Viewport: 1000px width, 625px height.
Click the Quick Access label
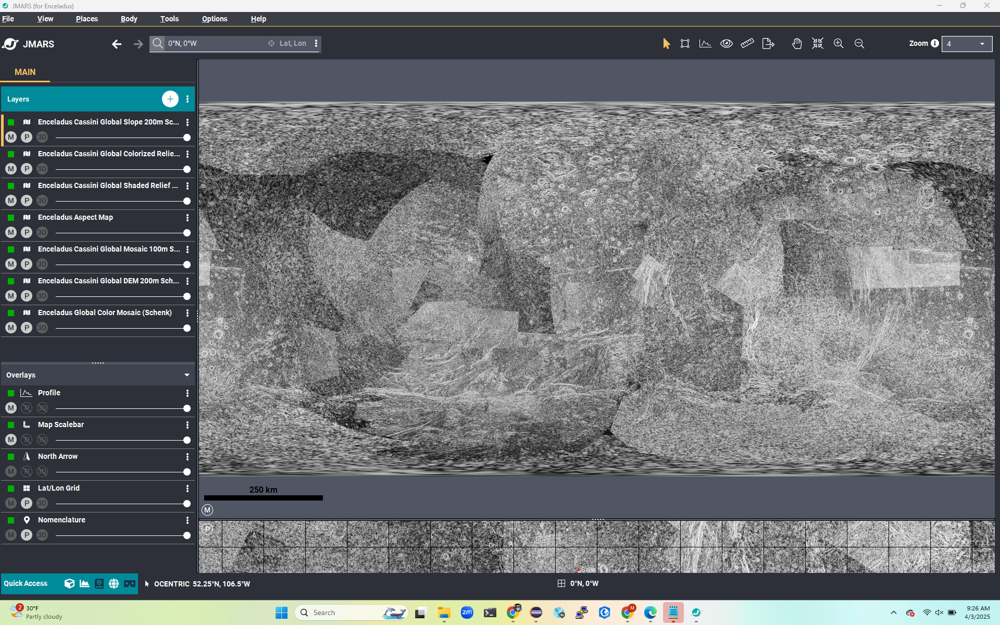[26, 583]
